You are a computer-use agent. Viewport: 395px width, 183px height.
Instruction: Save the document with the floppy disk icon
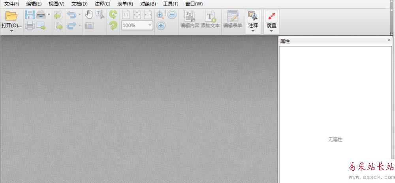[x=30, y=15]
